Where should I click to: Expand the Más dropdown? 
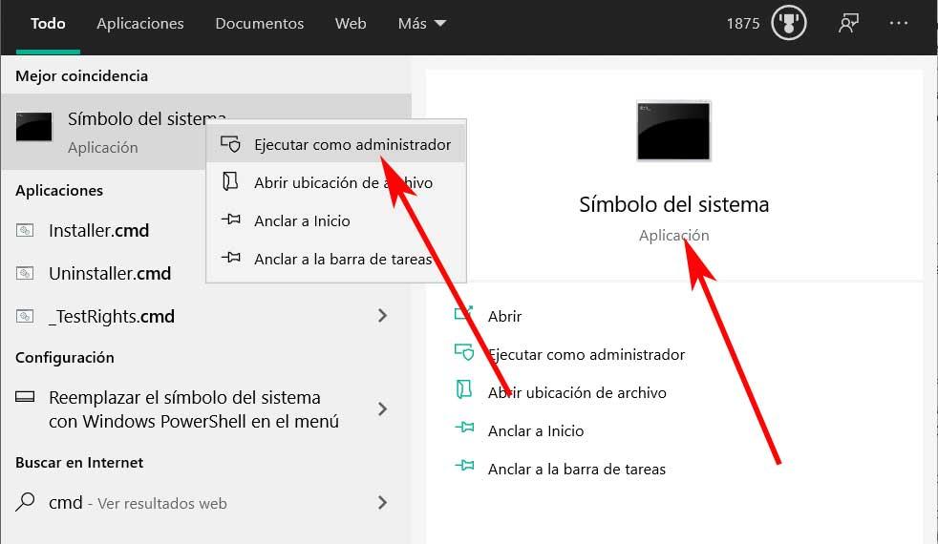[x=422, y=24]
